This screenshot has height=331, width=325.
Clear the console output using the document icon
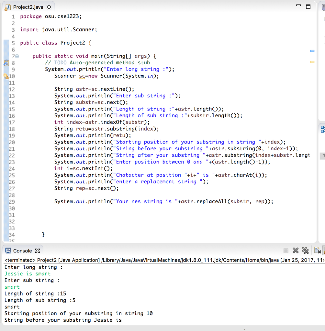[x=318, y=251]
